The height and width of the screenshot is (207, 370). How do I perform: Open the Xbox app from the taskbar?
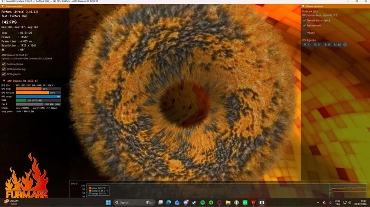(x=236, y=203)
